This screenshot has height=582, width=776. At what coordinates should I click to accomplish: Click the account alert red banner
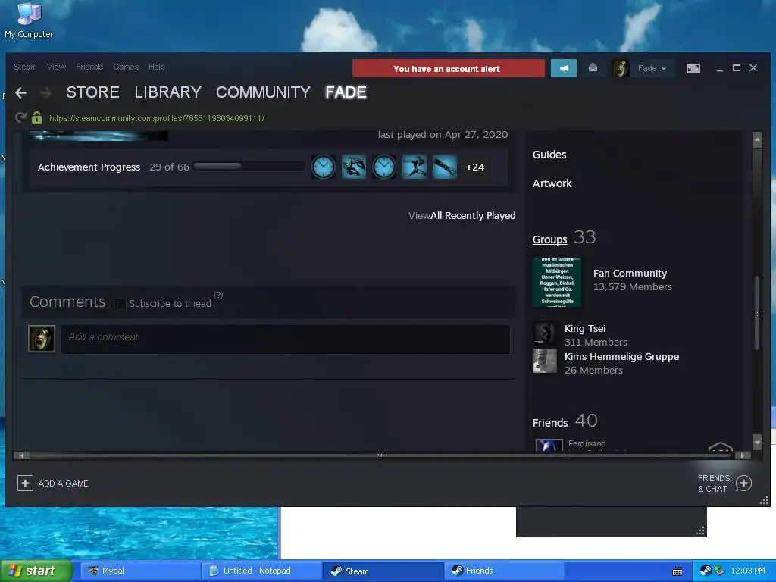click(449, 68)
